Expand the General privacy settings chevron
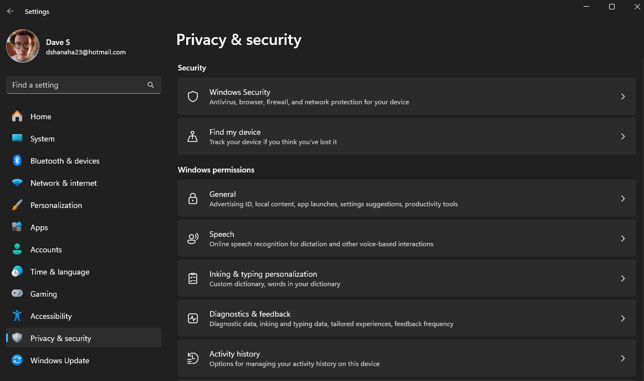This screenshot has height=381, width=644. pyautogui.click(x=622, y=198)
